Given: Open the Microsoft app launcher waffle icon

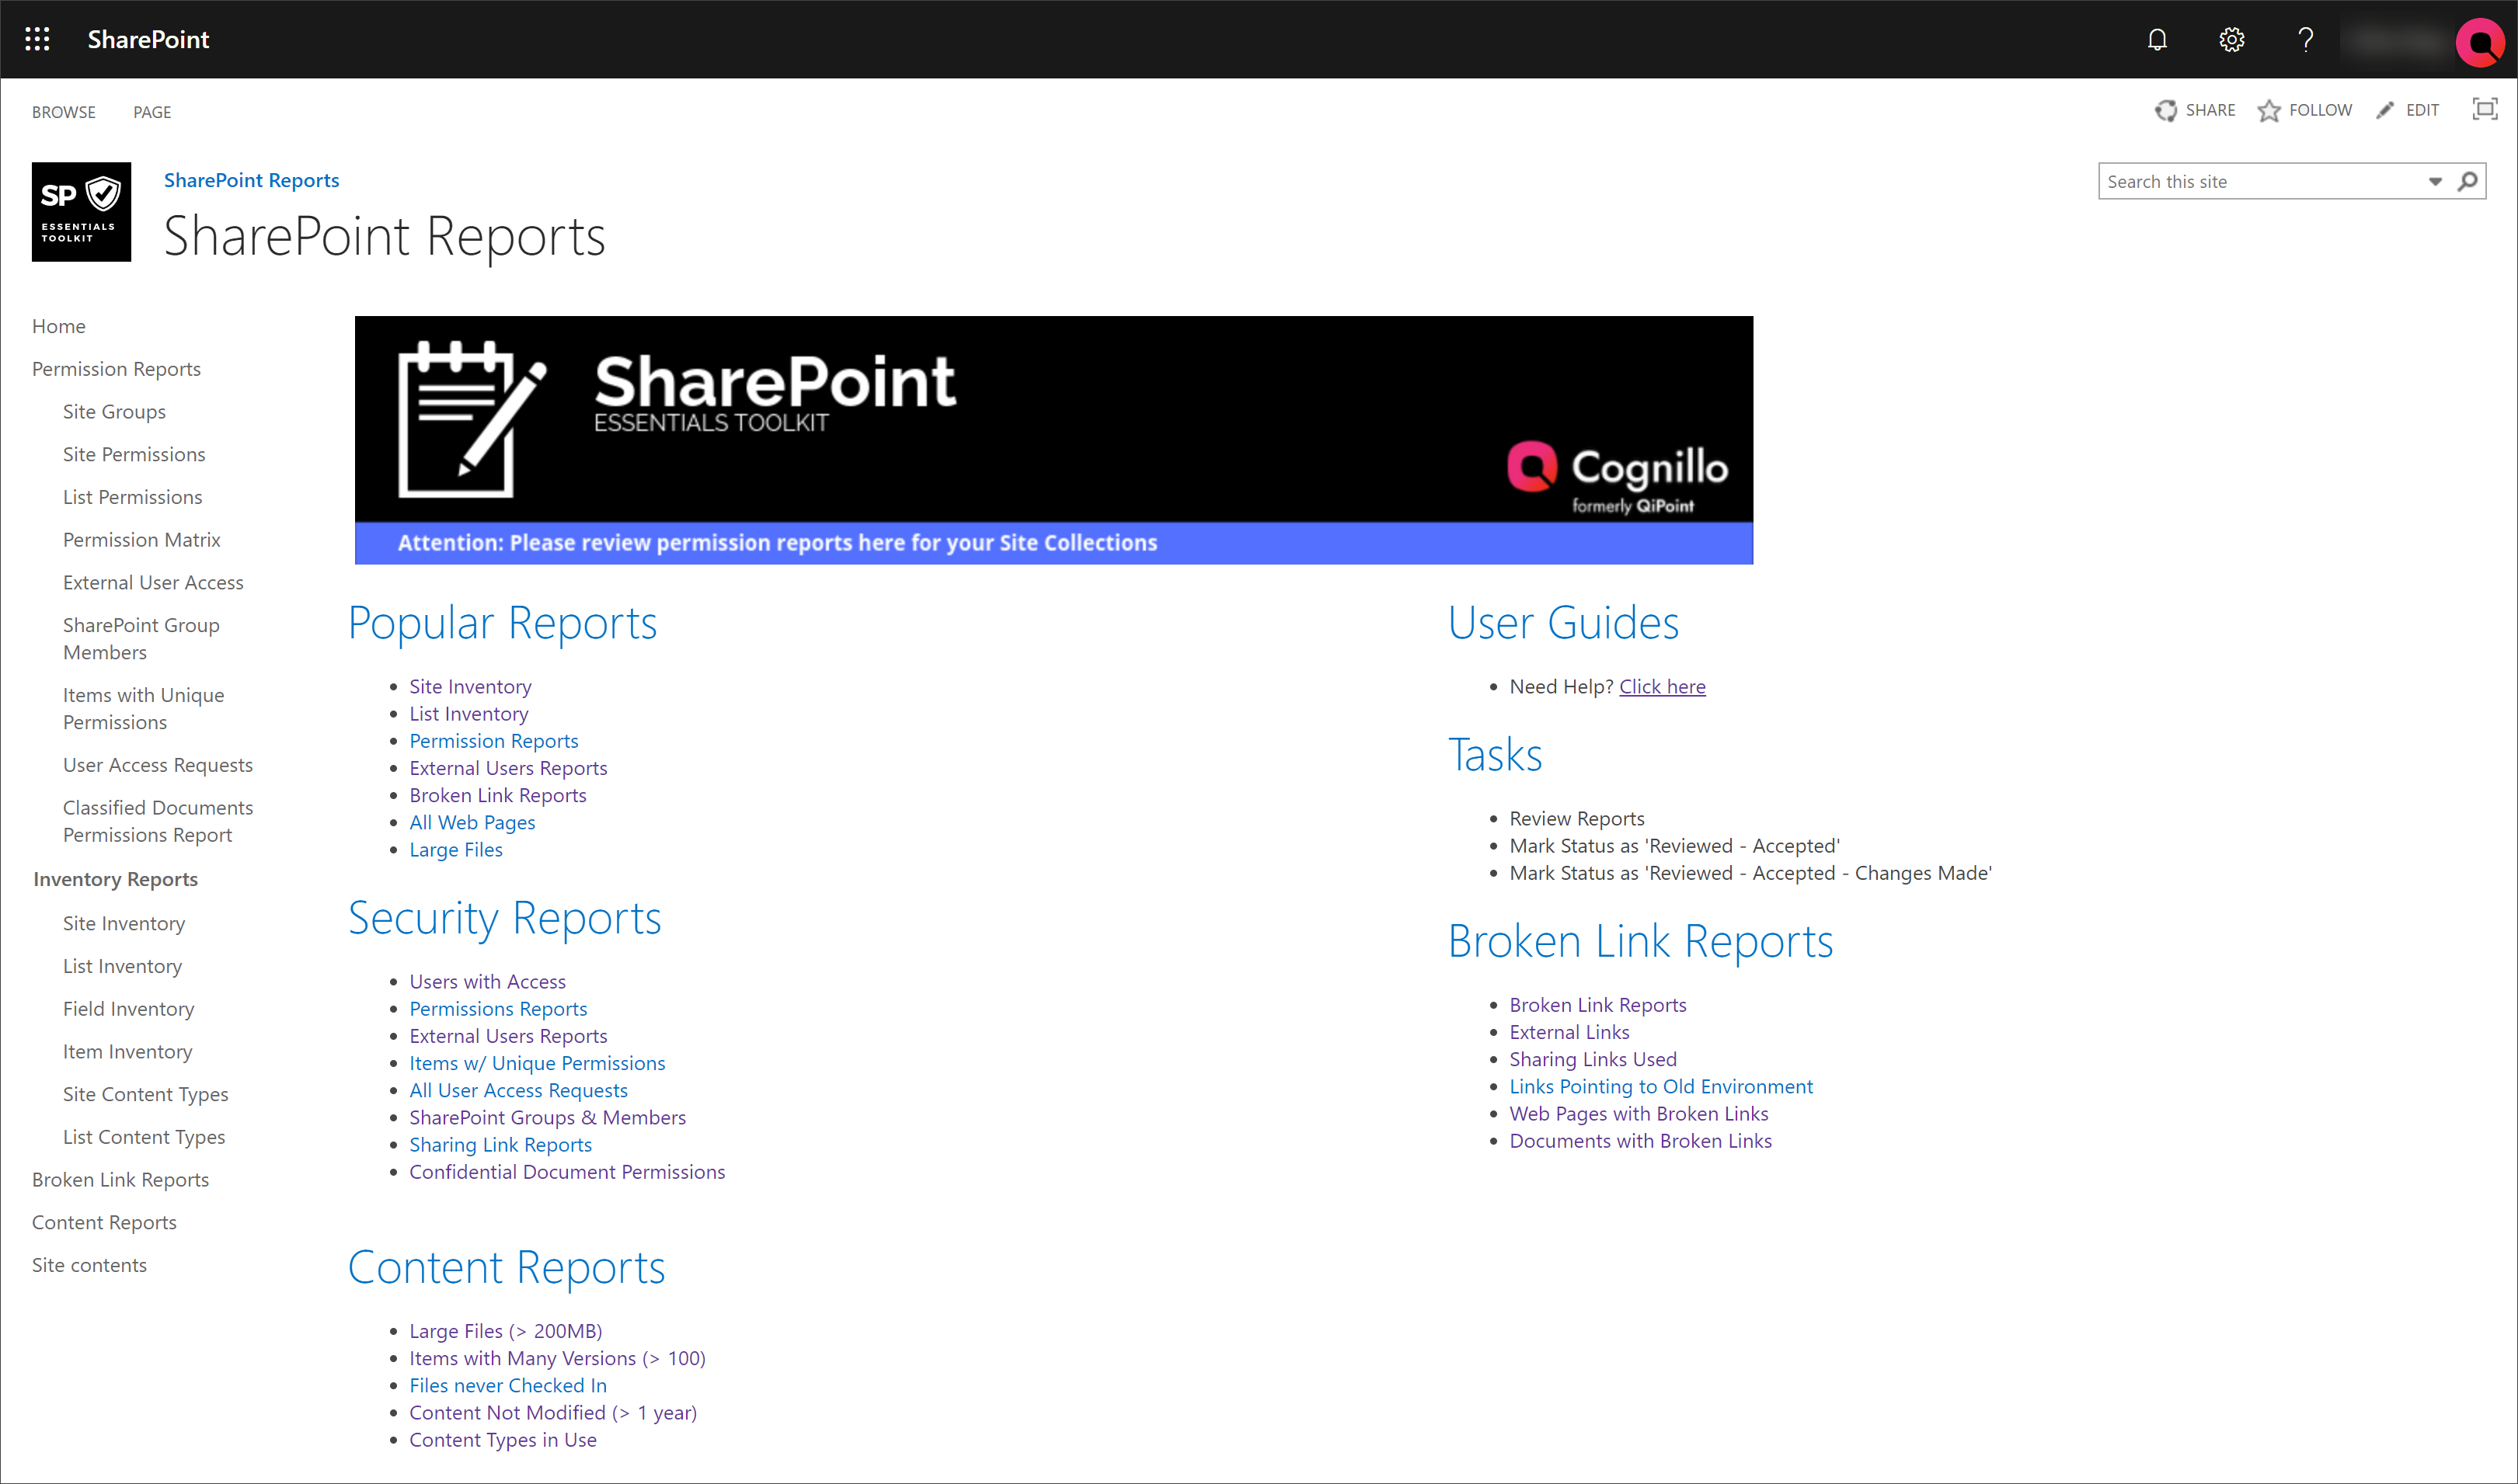Looking at the screenshot, I should (37, 39).
